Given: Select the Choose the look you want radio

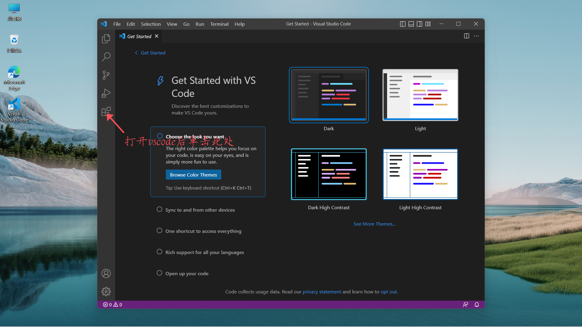Looking at the screenshot, I should pyautogui.click(x=160, y=136).
